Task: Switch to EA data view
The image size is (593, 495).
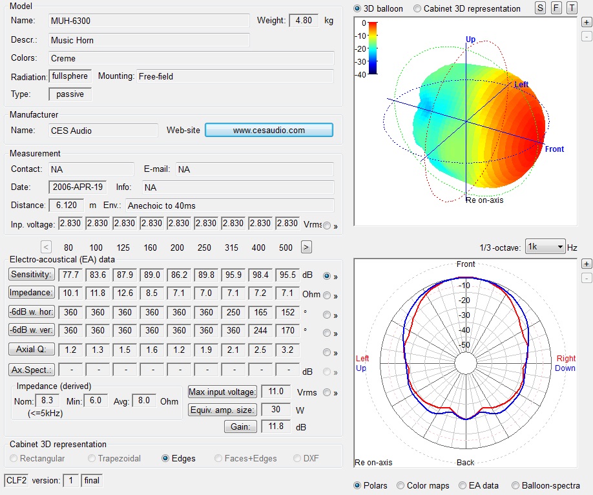Action: [x=463, y=485]
